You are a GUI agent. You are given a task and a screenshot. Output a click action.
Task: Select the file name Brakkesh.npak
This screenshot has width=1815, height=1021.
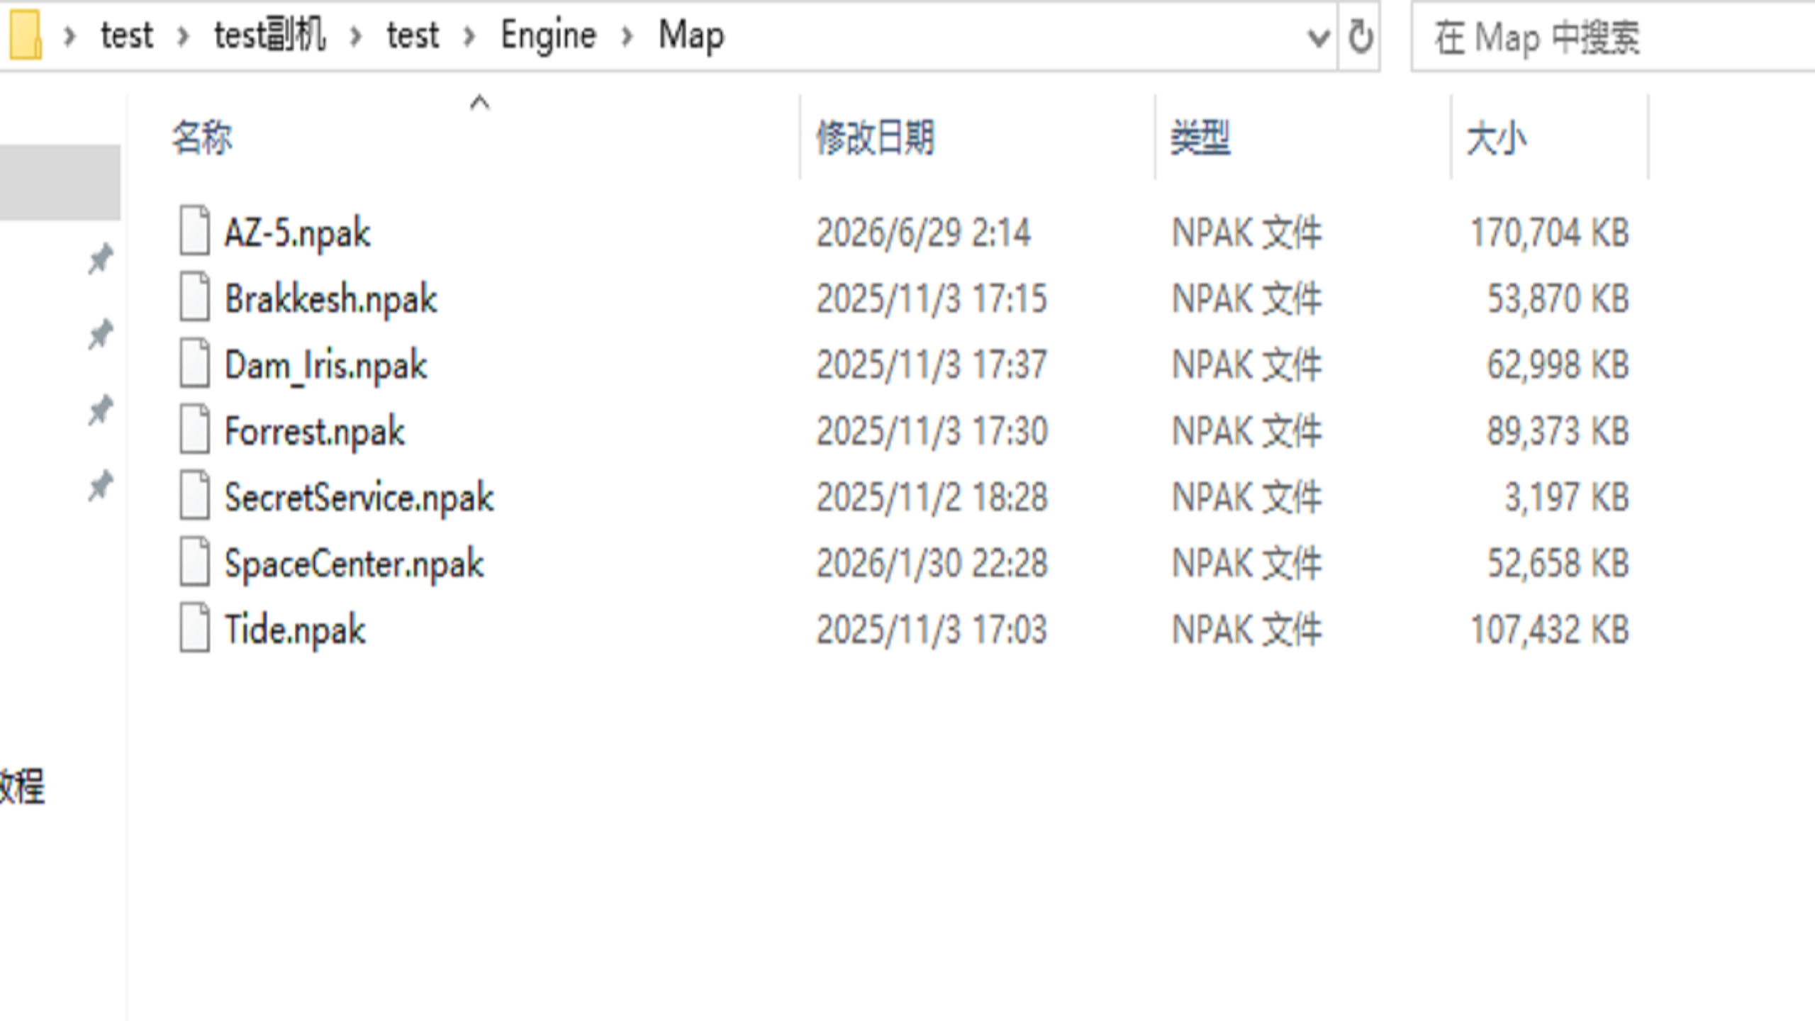pyautogui.click(x=330, y=299)
